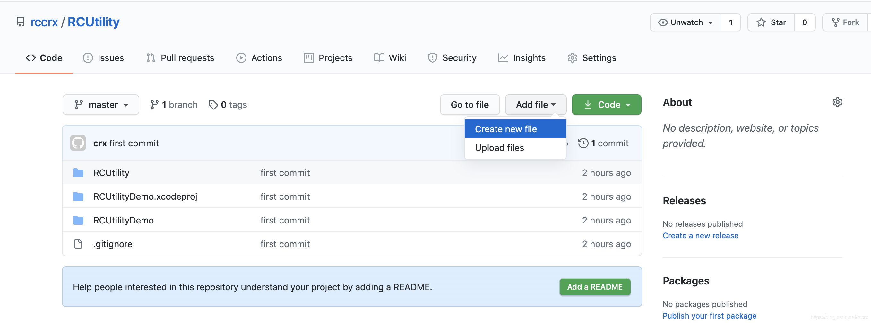The width and height of the screenshot is (871, 323).
Task: Open the repository Settings tab
Action: click(592, 58)
